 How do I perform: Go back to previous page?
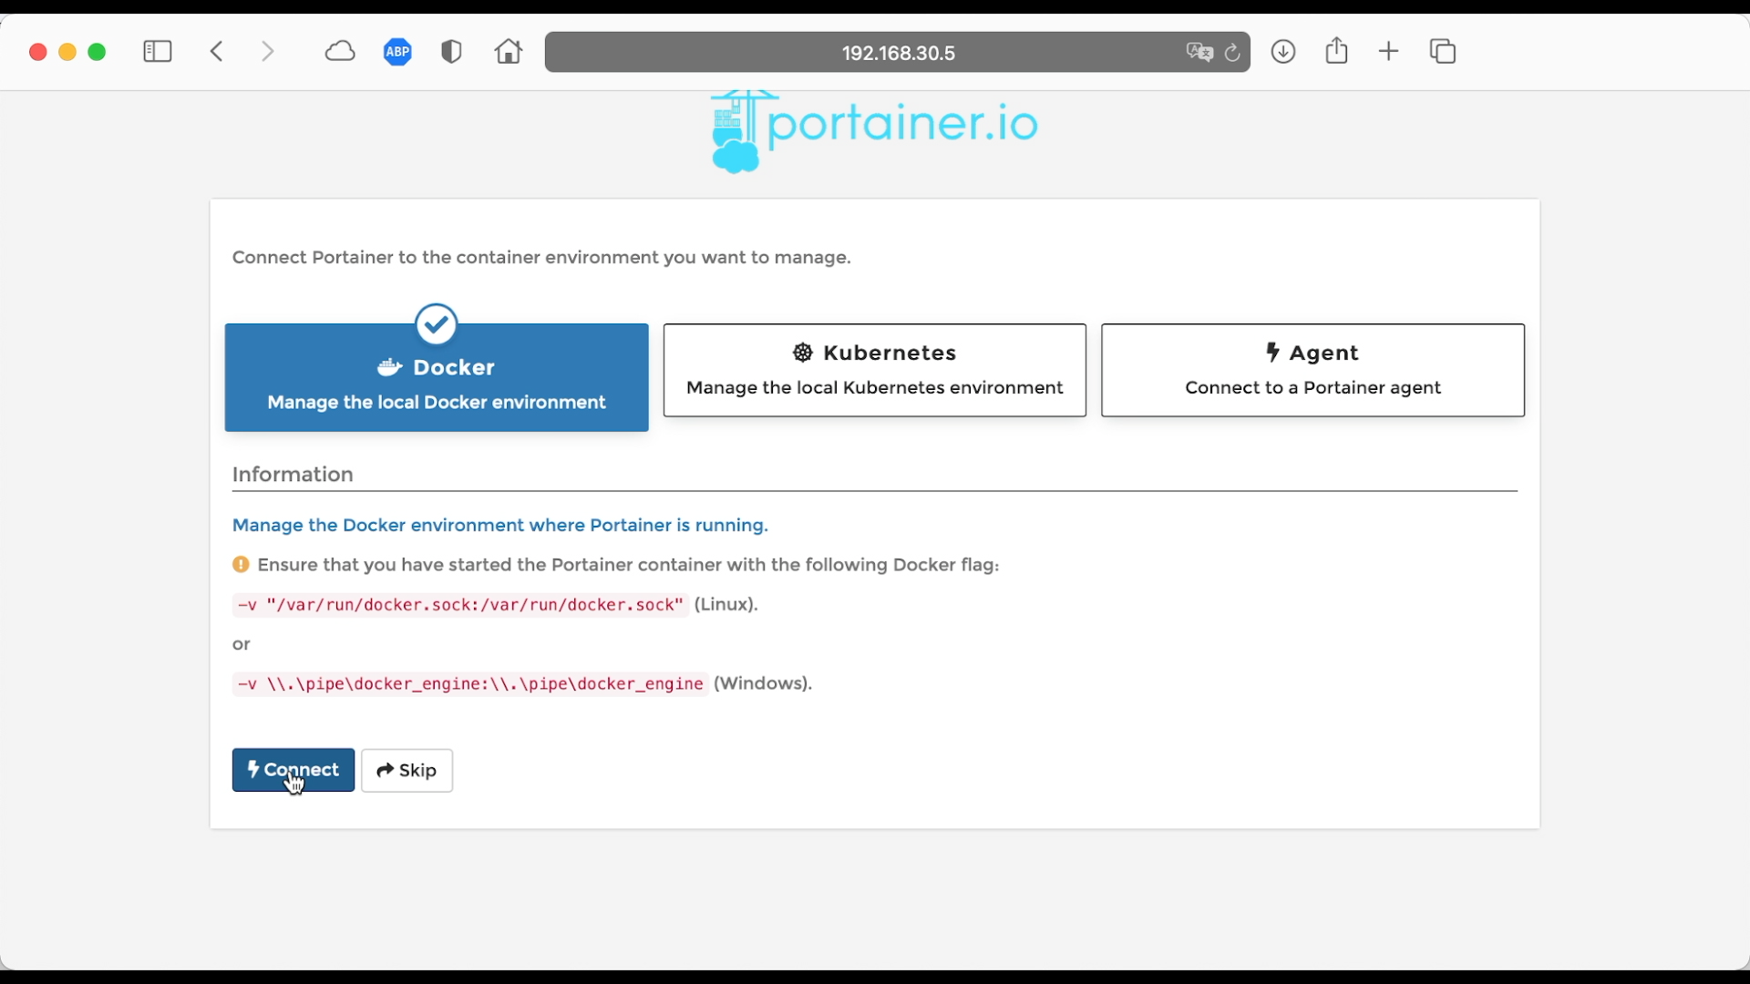click(217, 52)
